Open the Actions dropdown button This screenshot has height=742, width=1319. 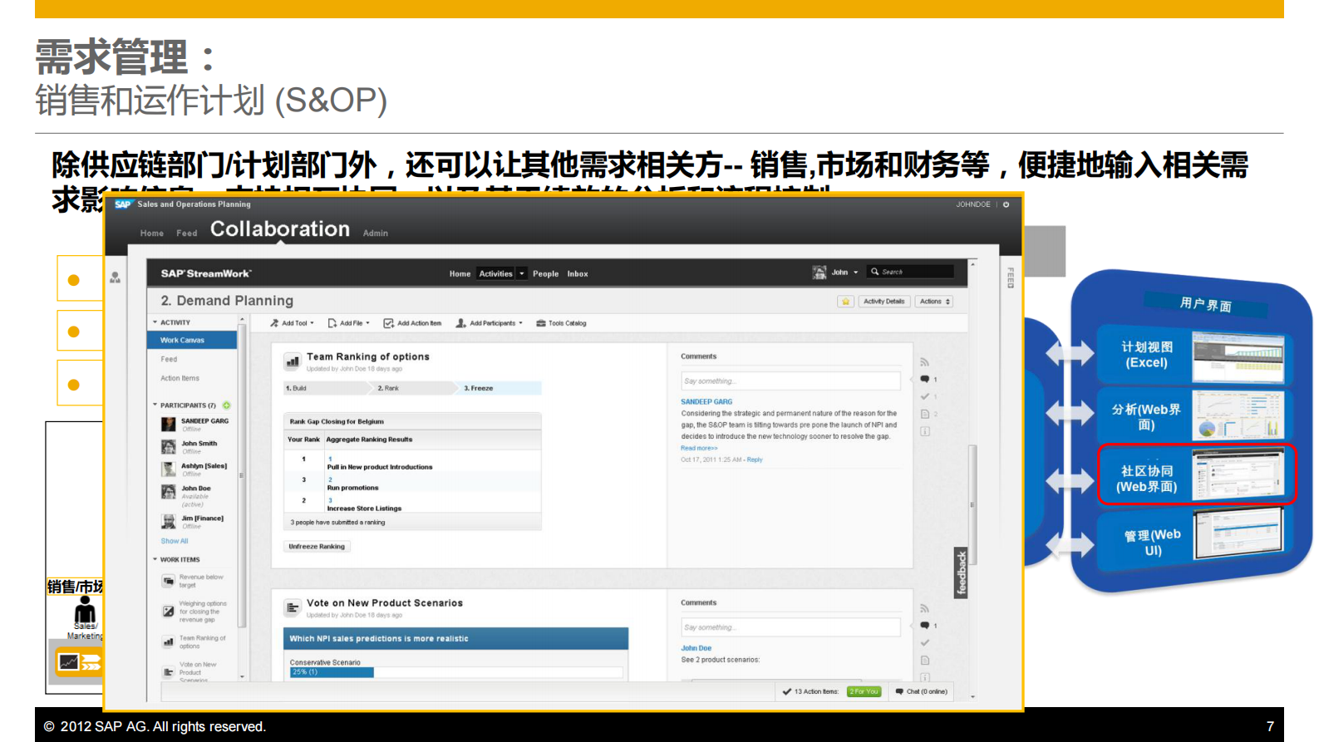[935, 302]
